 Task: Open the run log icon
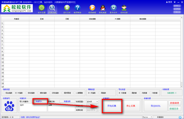click(67, 8)
